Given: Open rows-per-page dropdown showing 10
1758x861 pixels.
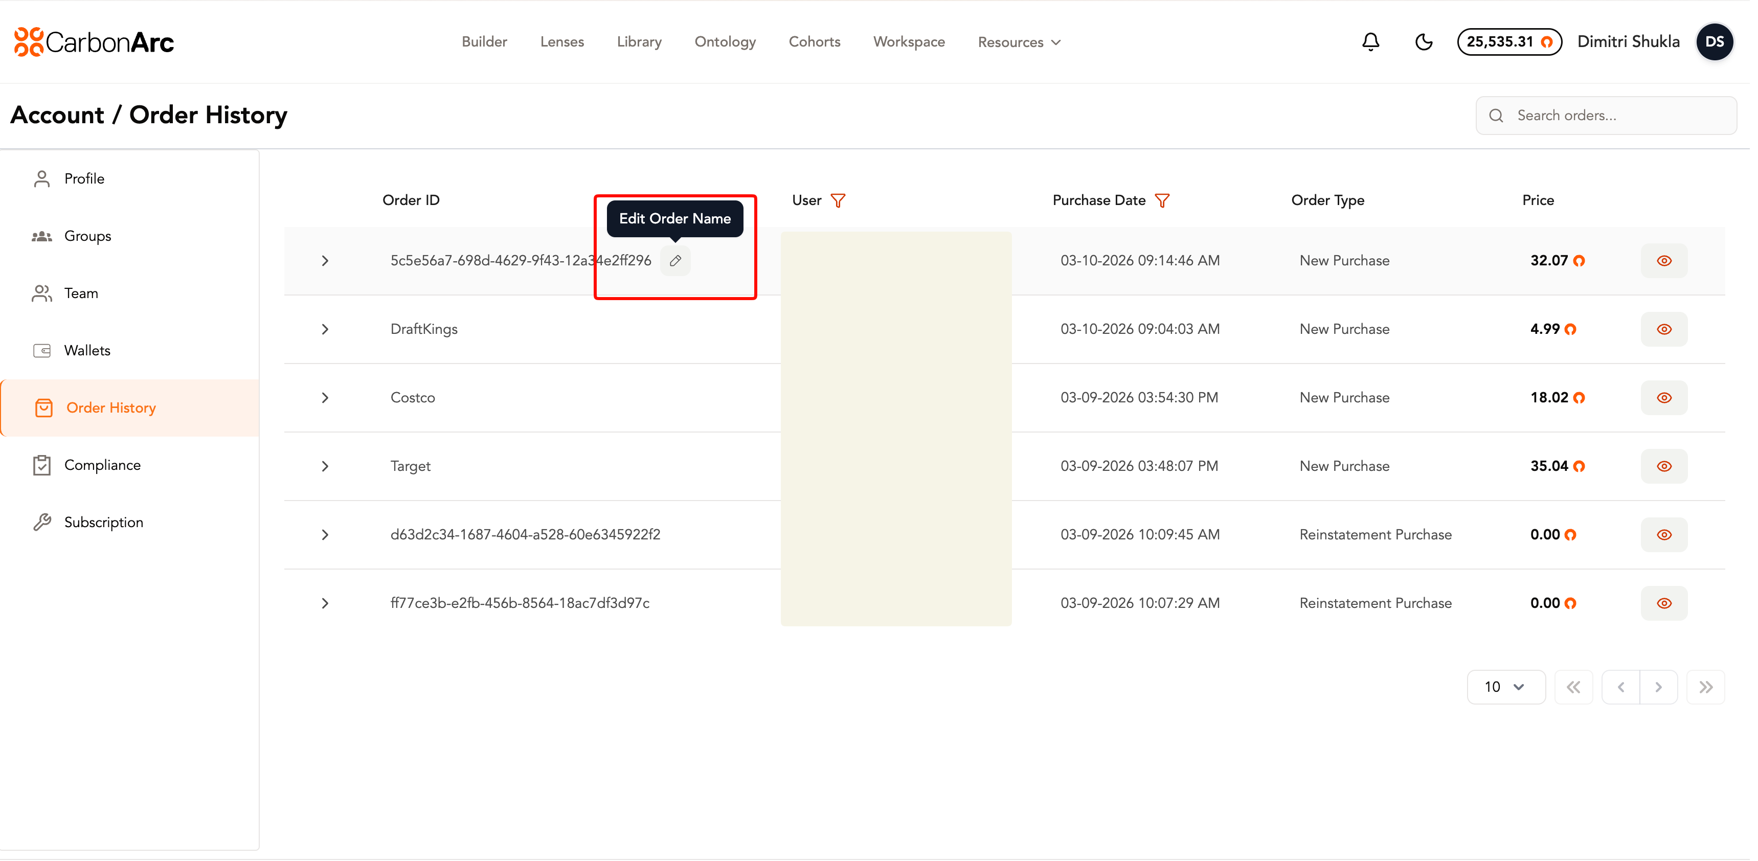Looking at the screenshot, I should tap(1505, 687).
